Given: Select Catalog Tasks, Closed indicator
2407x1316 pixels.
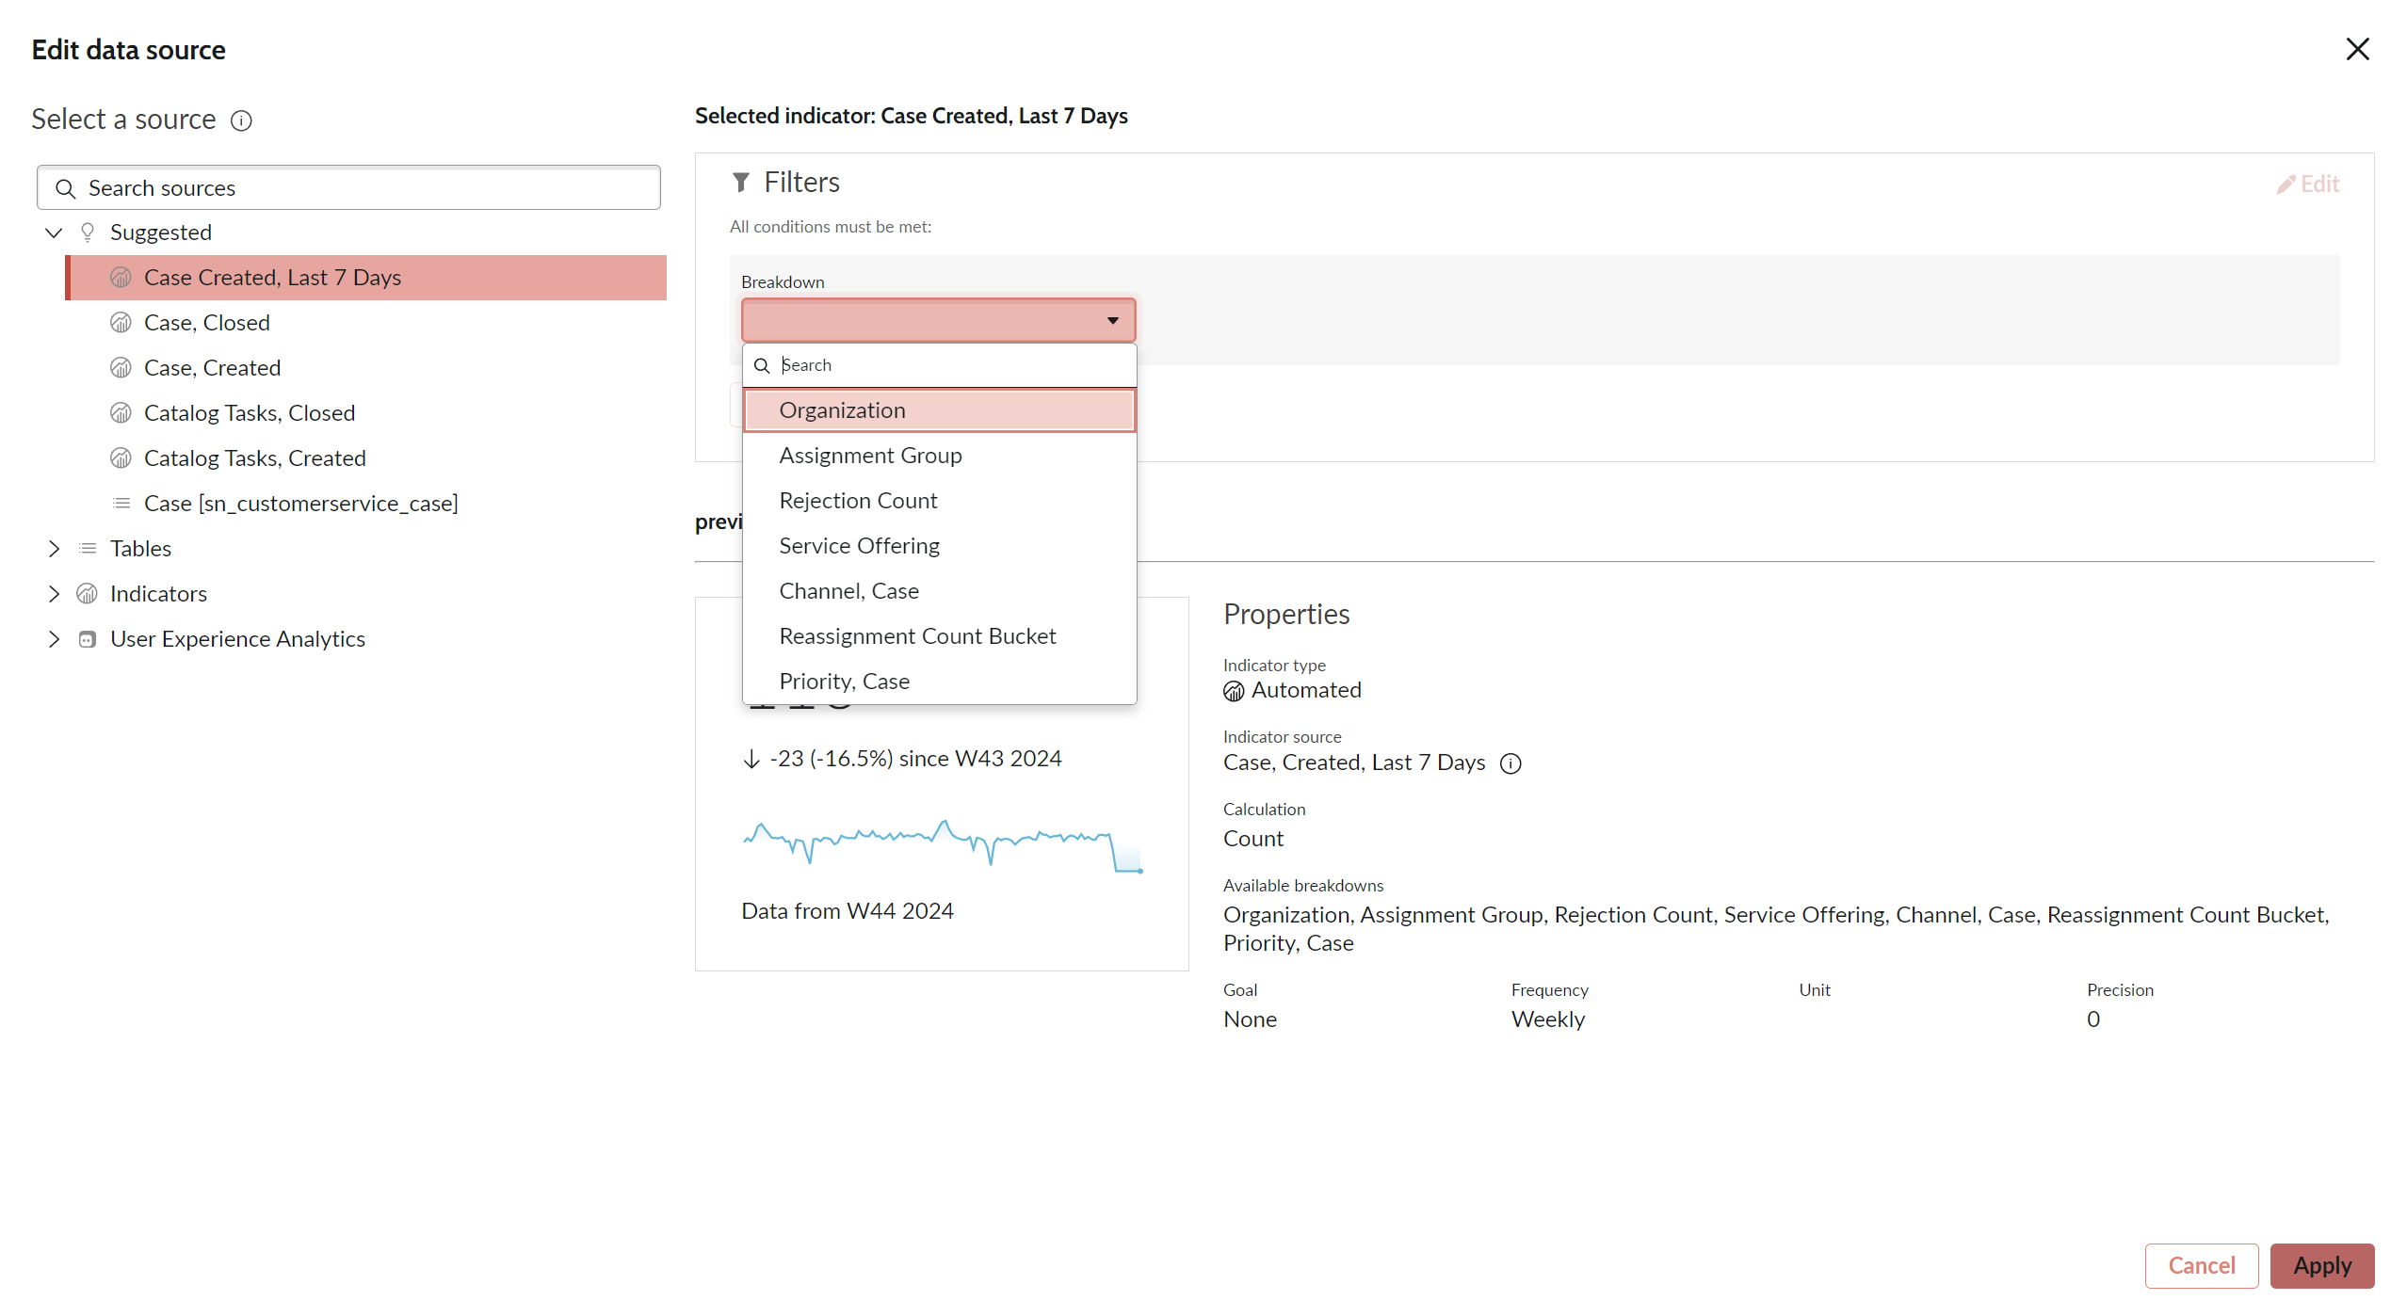Looking at the screenshot, I should click(365, 413).
